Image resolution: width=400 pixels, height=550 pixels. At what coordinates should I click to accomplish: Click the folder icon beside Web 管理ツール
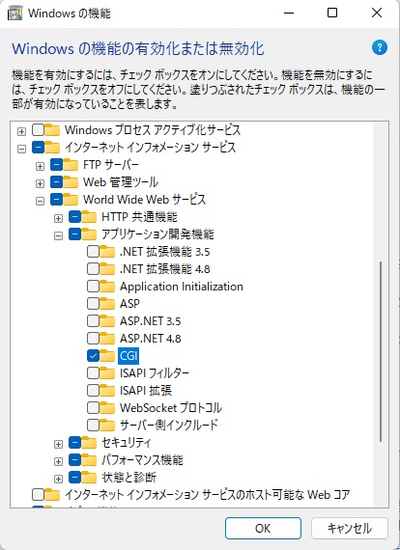click(71, 182)
